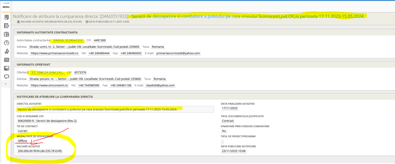395x164 pixels.
Task: Click the Offline value under Modalitate de desfasurare
Action: (22, 141)
